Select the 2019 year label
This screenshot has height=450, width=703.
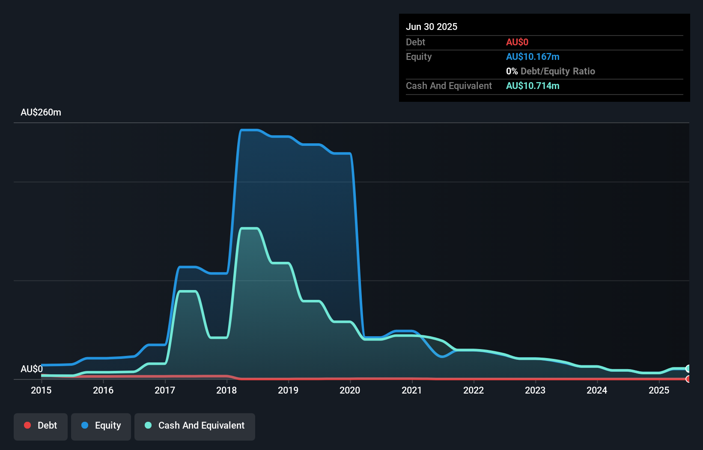pos(288,390)
